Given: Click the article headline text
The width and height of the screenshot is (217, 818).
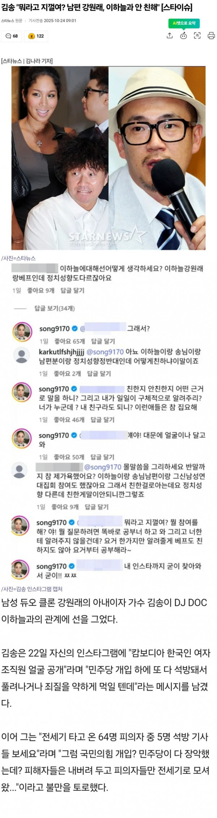Looking at the screenshot, I should (x=97, y=7).
